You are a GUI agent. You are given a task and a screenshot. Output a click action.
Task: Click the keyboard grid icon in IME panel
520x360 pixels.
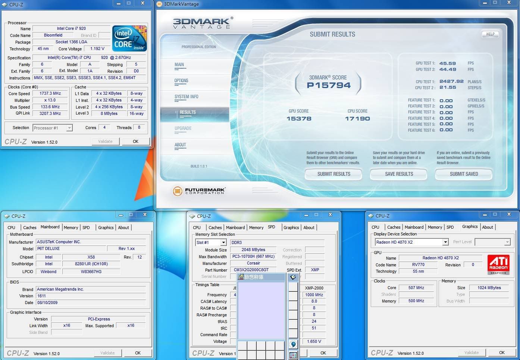click(293, 355)
